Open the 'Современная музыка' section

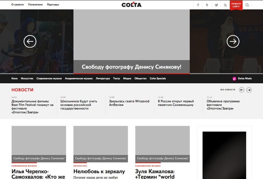point(49,79)
